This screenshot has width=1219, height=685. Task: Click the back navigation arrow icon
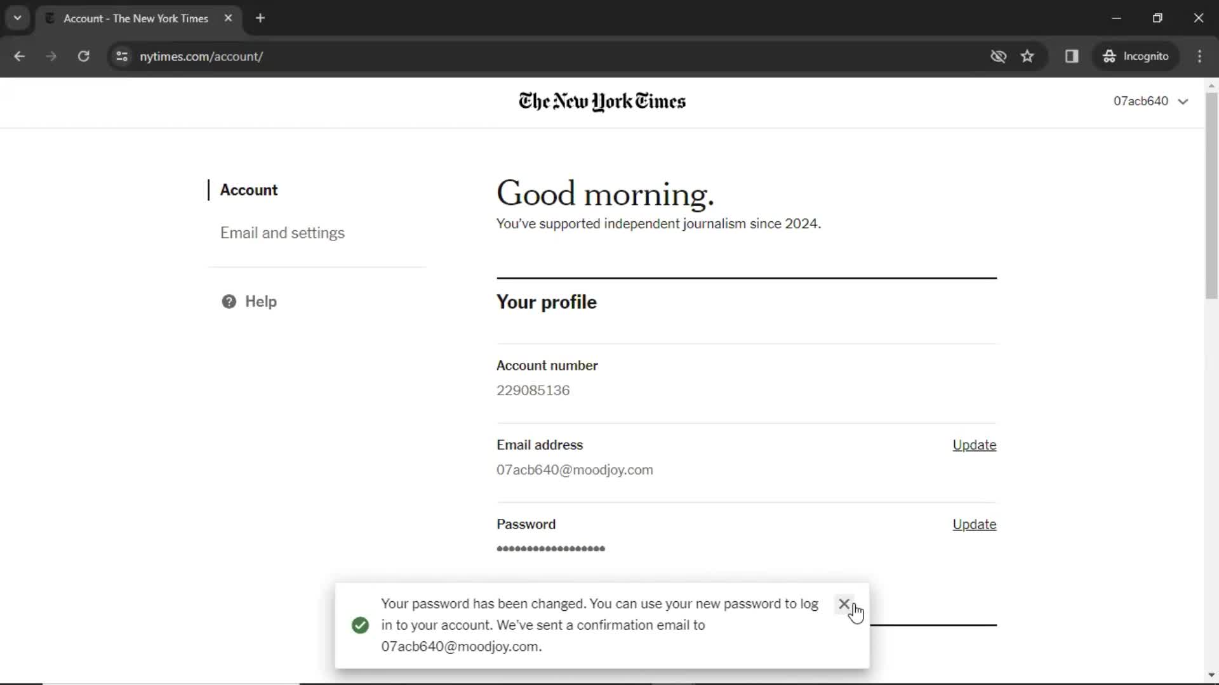[20, 56]
